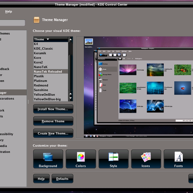The image size is (193, 193).
Task: Click the Create New Theme button
Action: (x=53, y=133)
